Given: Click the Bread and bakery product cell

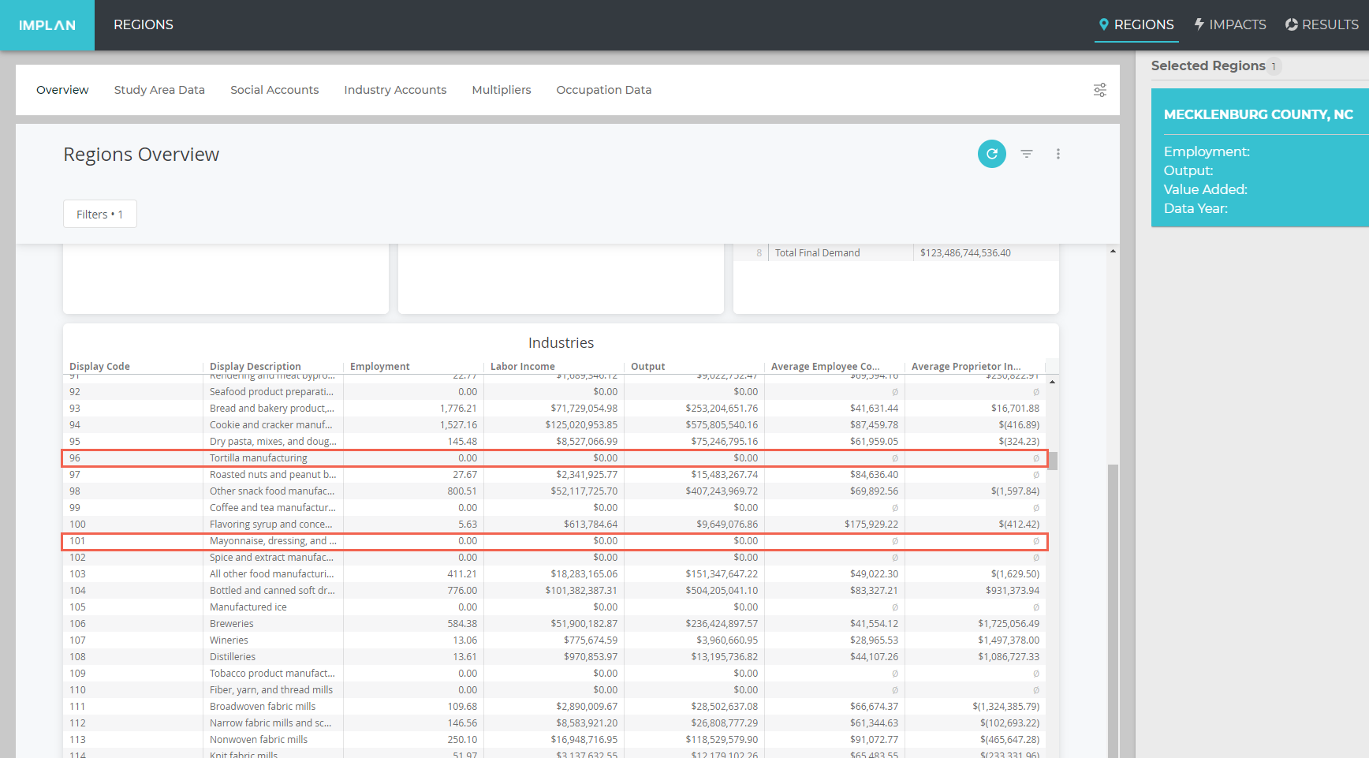Looking at the screenshot, I should tap(272, 409).
